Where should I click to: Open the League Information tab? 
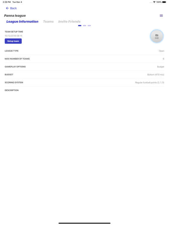[22, 21]
